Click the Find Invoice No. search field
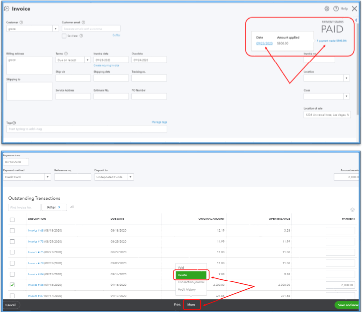Viewport: 362px width, 312px height. tap(25, 207)
